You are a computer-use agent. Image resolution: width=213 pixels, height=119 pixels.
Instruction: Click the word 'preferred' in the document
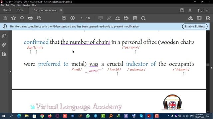pos(49,64)
